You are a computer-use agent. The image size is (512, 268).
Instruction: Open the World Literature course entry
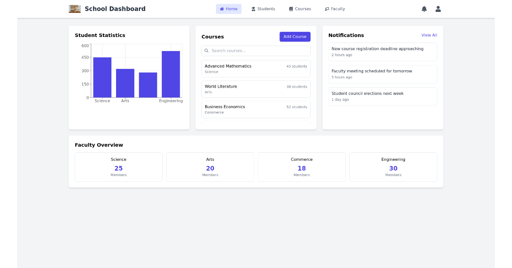(x=256, y=89)
